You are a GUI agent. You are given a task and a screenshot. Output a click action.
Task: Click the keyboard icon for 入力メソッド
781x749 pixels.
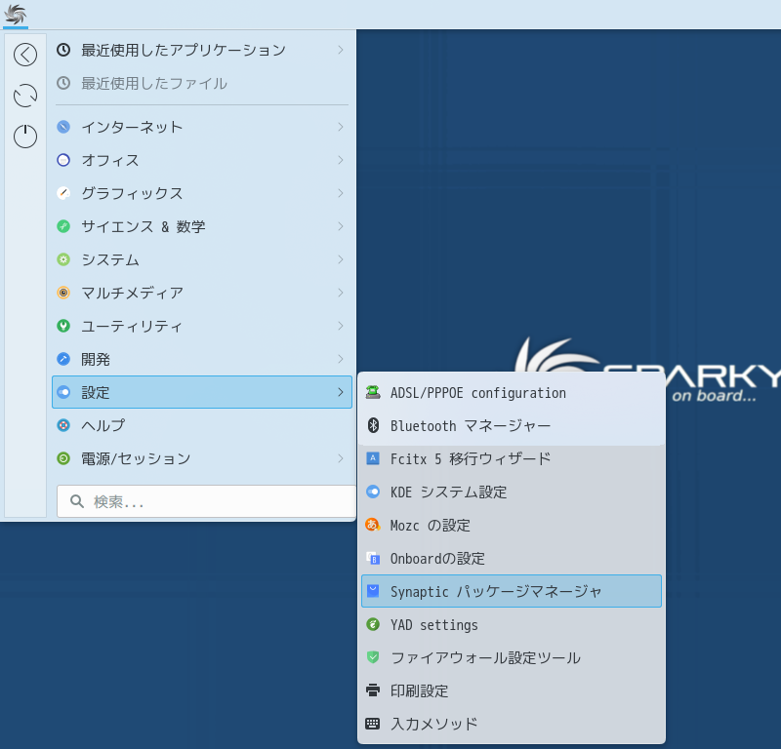click(x=373, y=724)
